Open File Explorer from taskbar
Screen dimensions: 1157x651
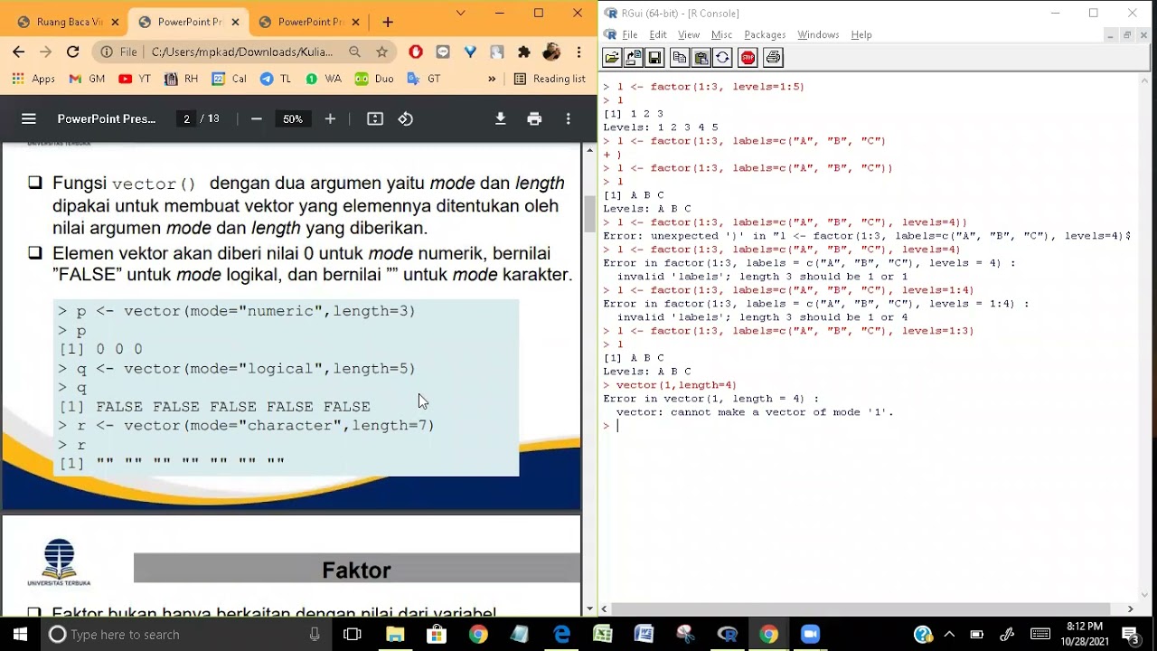pyautogui.click(x=395, y=634)
